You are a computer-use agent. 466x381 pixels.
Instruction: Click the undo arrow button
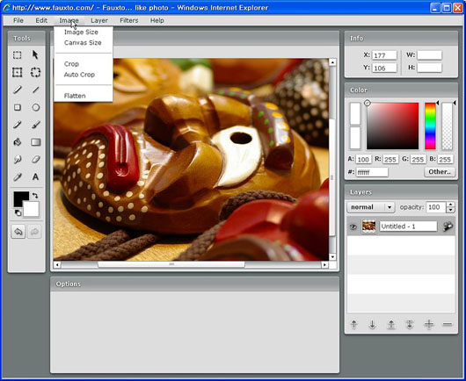[18, 232]
